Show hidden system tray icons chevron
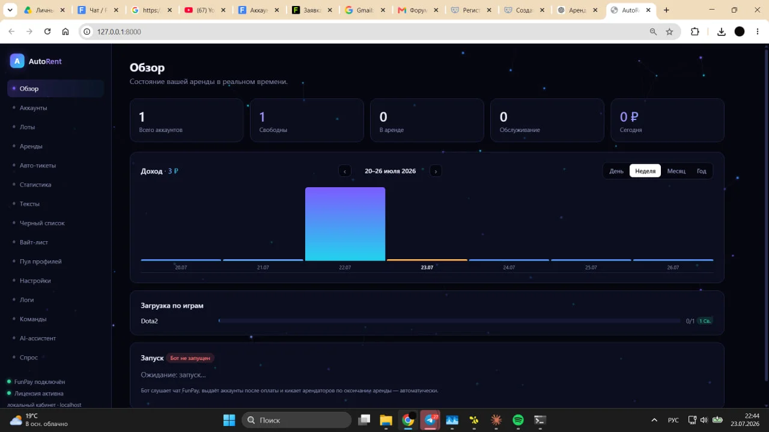Screen dimensions: 769x432 tap(654, 420)
